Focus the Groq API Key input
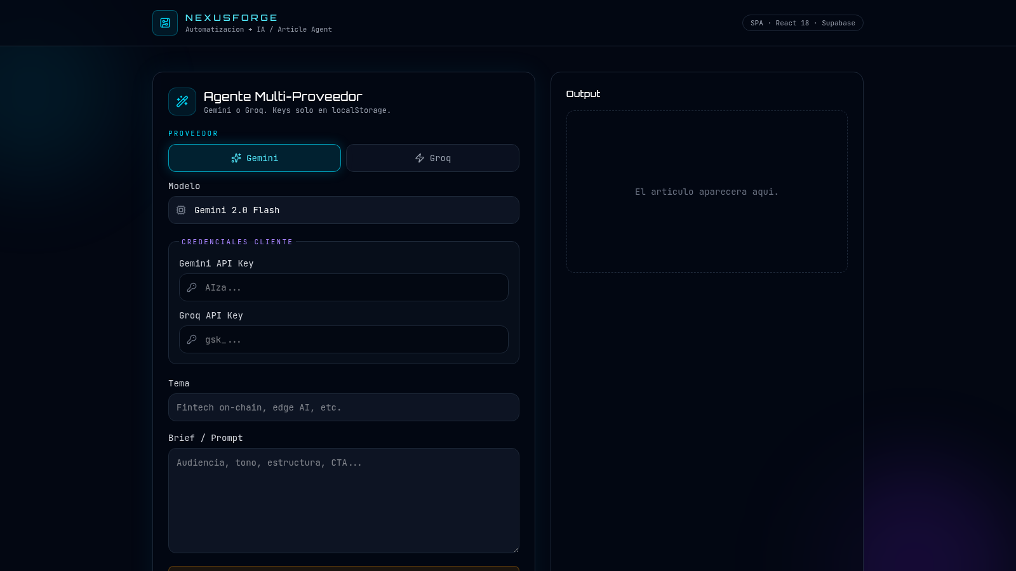 click(344, 339)
